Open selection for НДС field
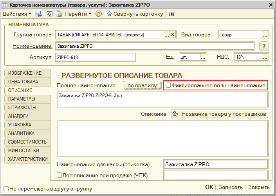Screen dimensions: 276x196 (x=265, y=58)
